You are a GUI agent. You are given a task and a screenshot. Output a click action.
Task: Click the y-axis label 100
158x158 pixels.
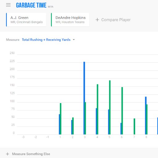[12, 101]
